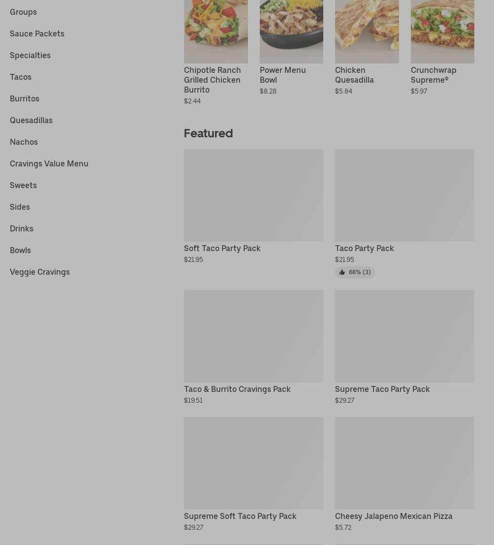494x545 pixels.
Task: Go to the Sauce Packets category
Action: (x=37, y=33)
